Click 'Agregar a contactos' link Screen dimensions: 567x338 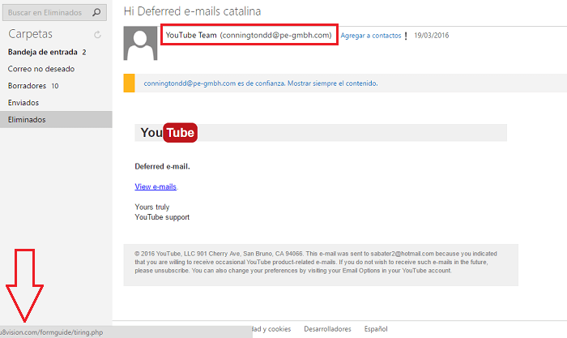pyautogui.click(x=371, y=36)
